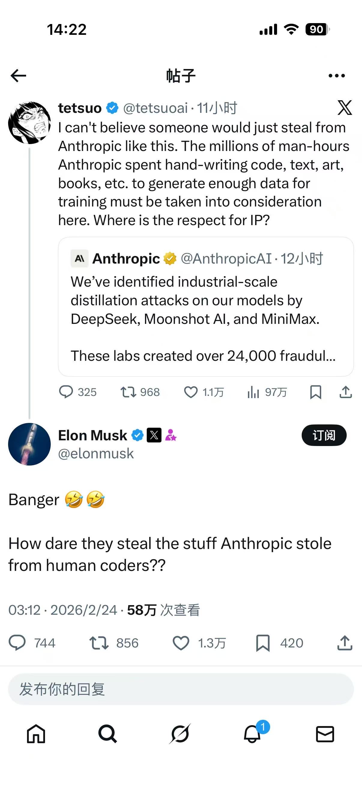This screenshot has height=787, width=362.
Task: Tap the Grok X logo on tetsuo's post
Action: click(x=345, y=107)
